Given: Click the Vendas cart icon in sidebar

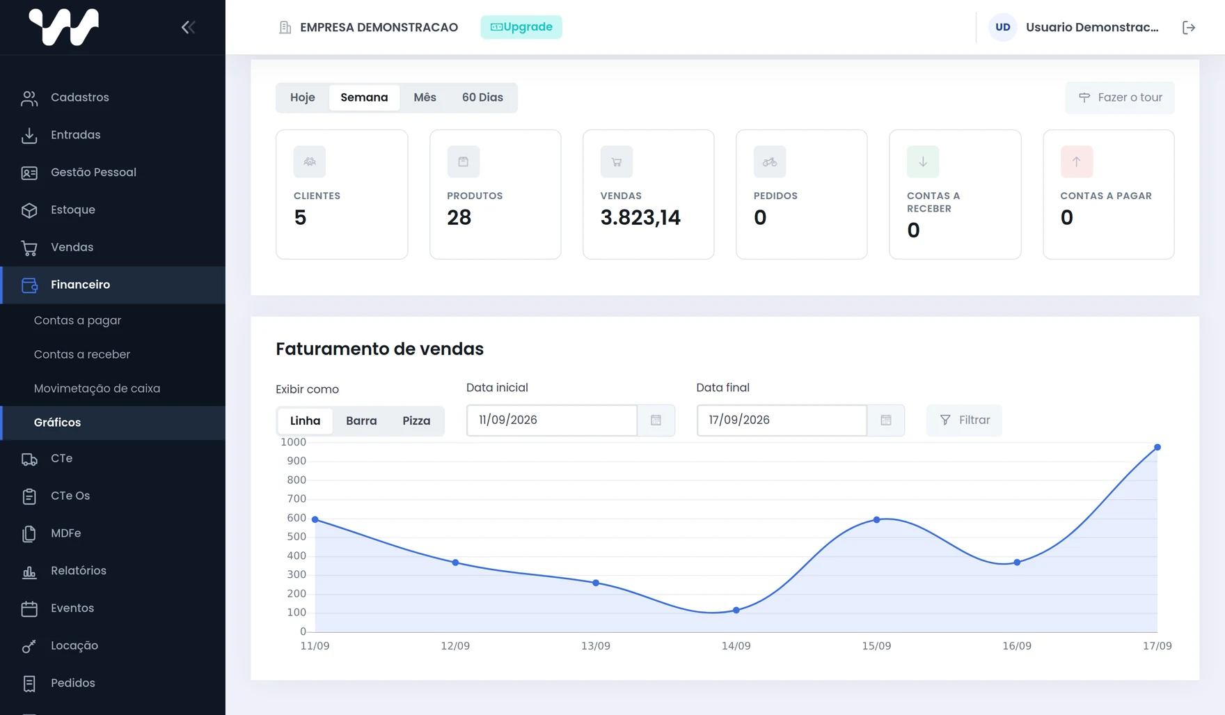Looking at the screenshot, I should (29, 248).
